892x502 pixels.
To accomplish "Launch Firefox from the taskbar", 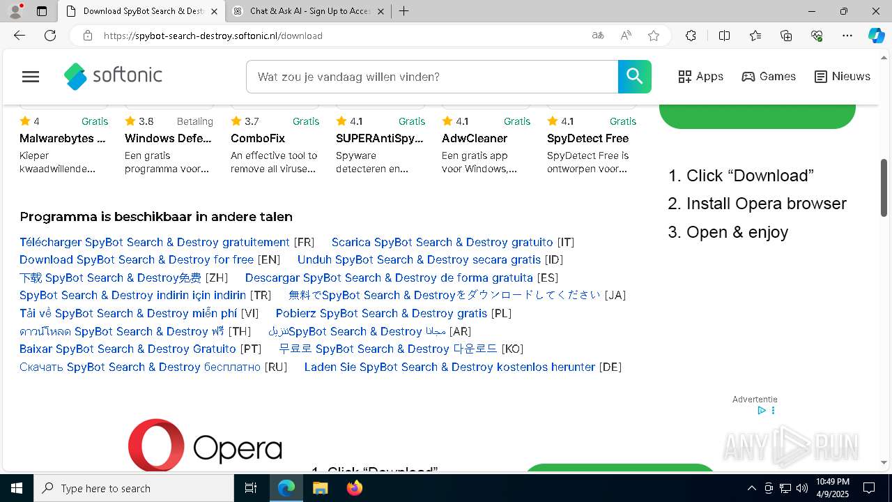I will pyautogui.click(x=354, y=488).
